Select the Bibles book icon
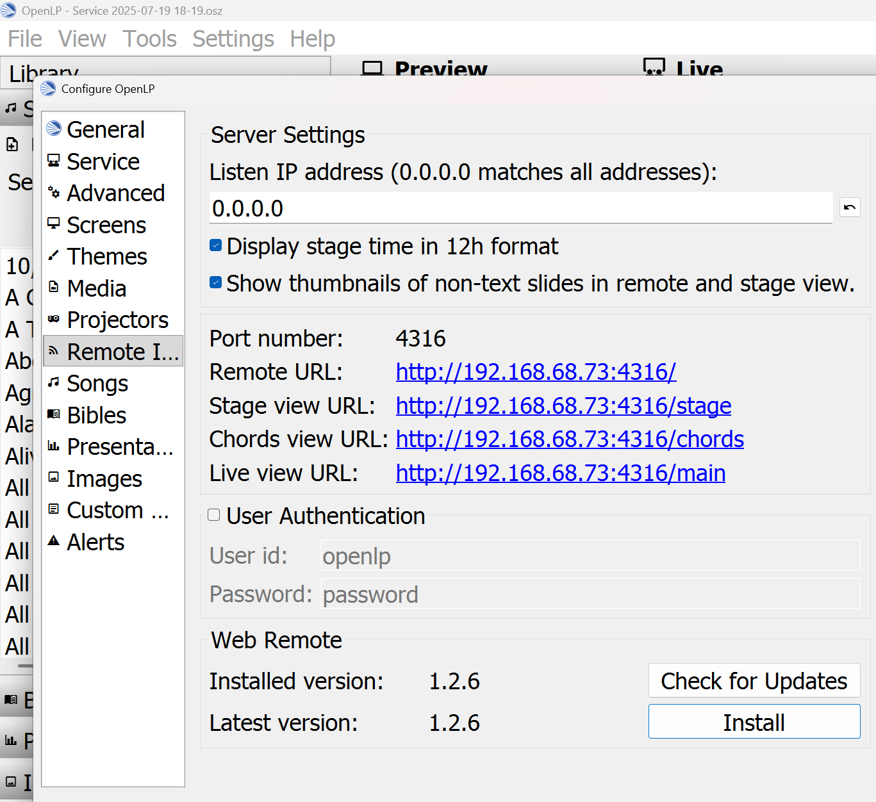The image size is (876, 802). tap(54, 414)
